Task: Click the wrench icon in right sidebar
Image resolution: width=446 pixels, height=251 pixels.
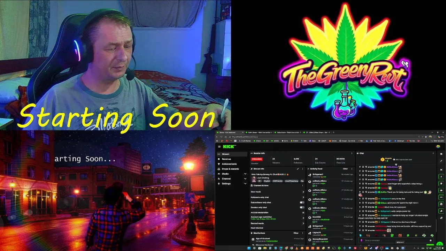Action: 441,211
